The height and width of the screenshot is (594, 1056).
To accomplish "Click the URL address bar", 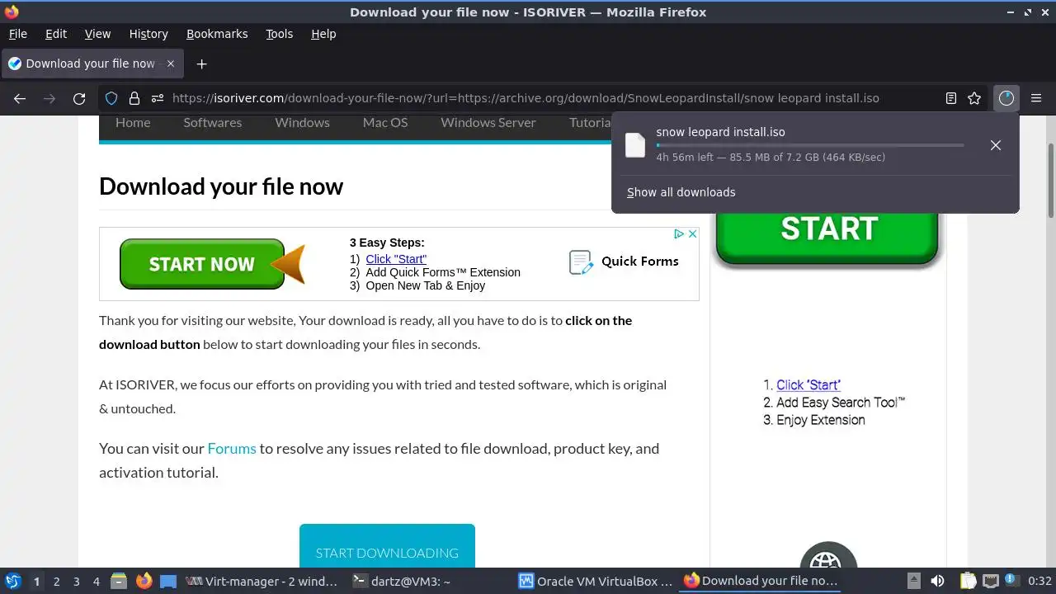I will pyautogui.click(x=525, y=98).
